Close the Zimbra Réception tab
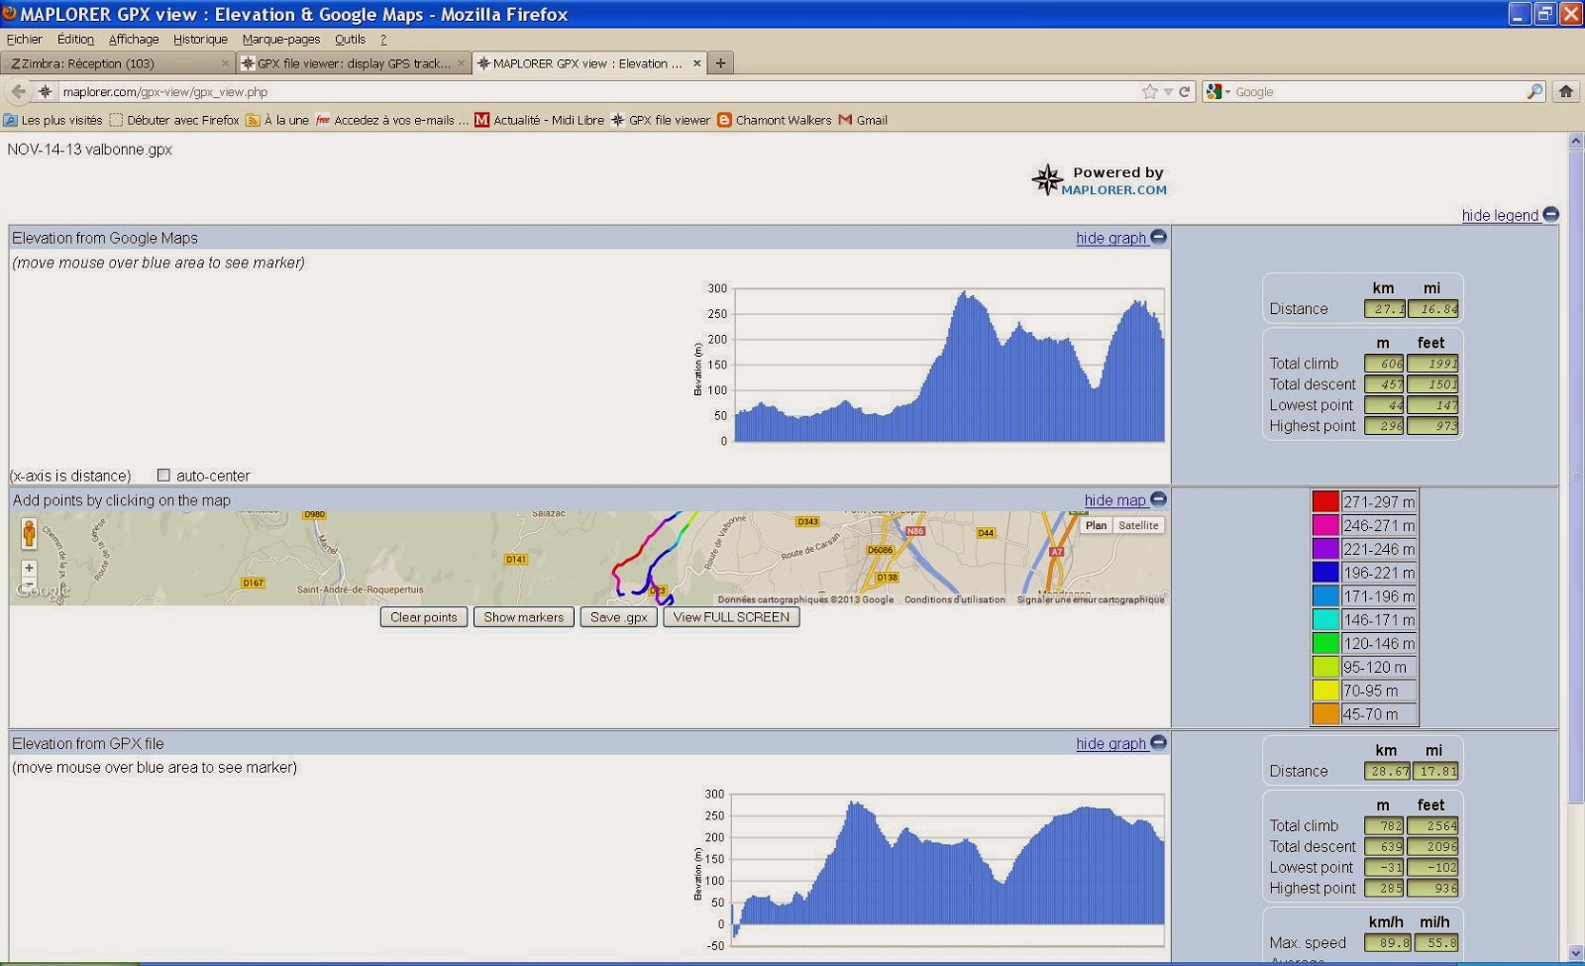 tap(225, 63)
